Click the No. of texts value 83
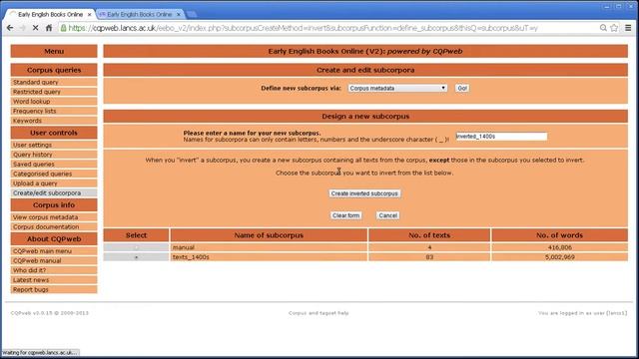The height and width of the screenshot is (359, 639). click(429, 257)
